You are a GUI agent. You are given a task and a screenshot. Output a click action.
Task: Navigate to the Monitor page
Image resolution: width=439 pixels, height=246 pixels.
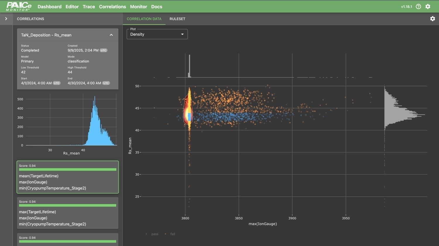point(138,6)
